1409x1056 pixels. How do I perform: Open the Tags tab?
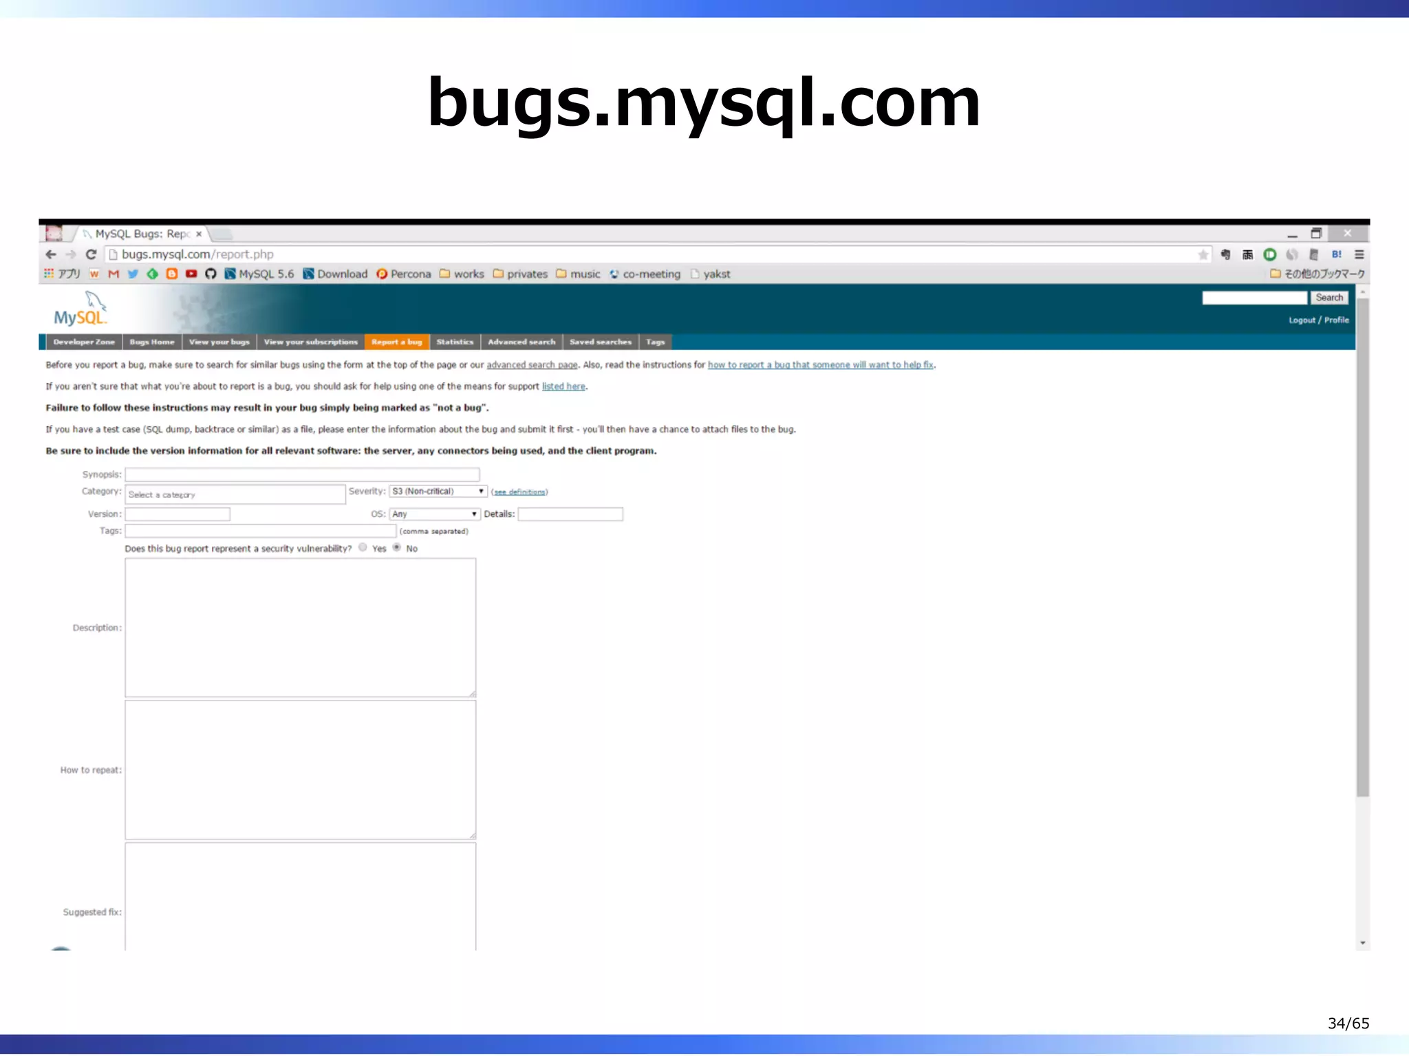click(x=656, y=342)
